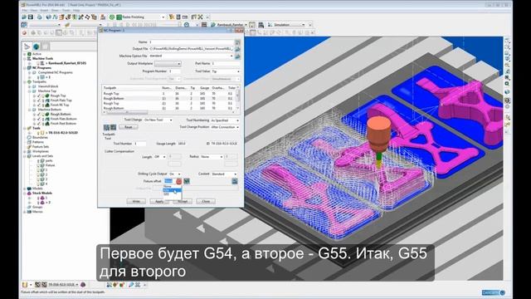The height and width of the screenshot is (299, 531).
Task: Select the globe browser tab icon
Action: pos(37,47)
